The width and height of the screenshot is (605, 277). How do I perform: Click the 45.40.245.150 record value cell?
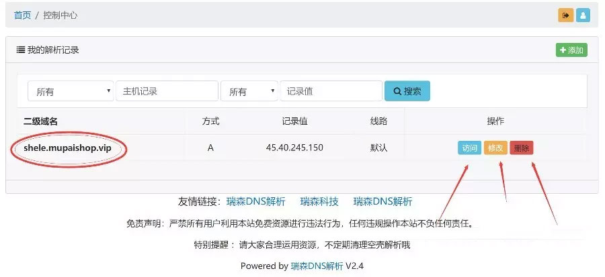tap(294, 148)
